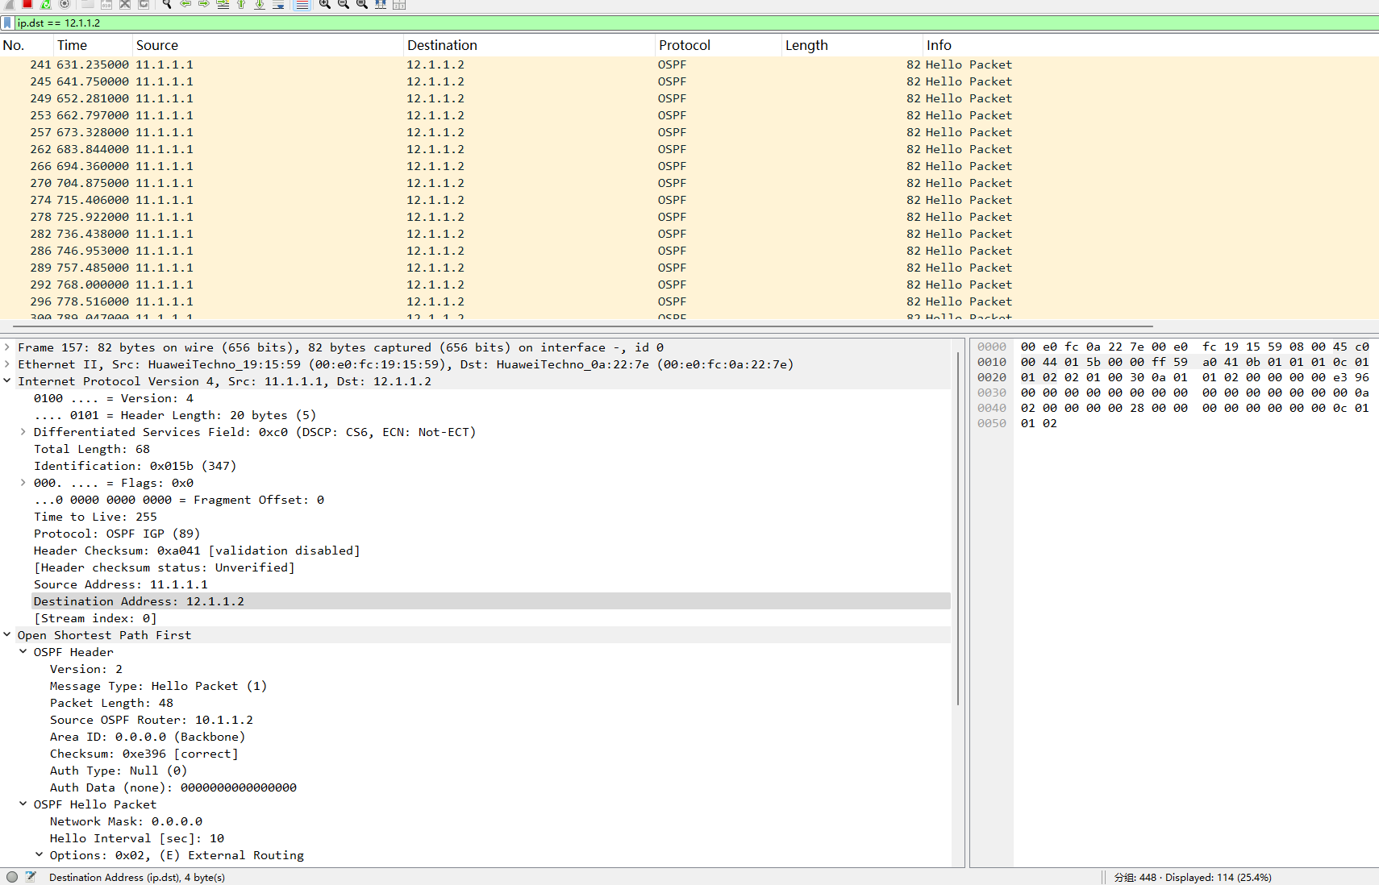The image size is (1379, 885).
Task: Collapse the Internet Protocol Version 4 section
Action: [7, 381]
